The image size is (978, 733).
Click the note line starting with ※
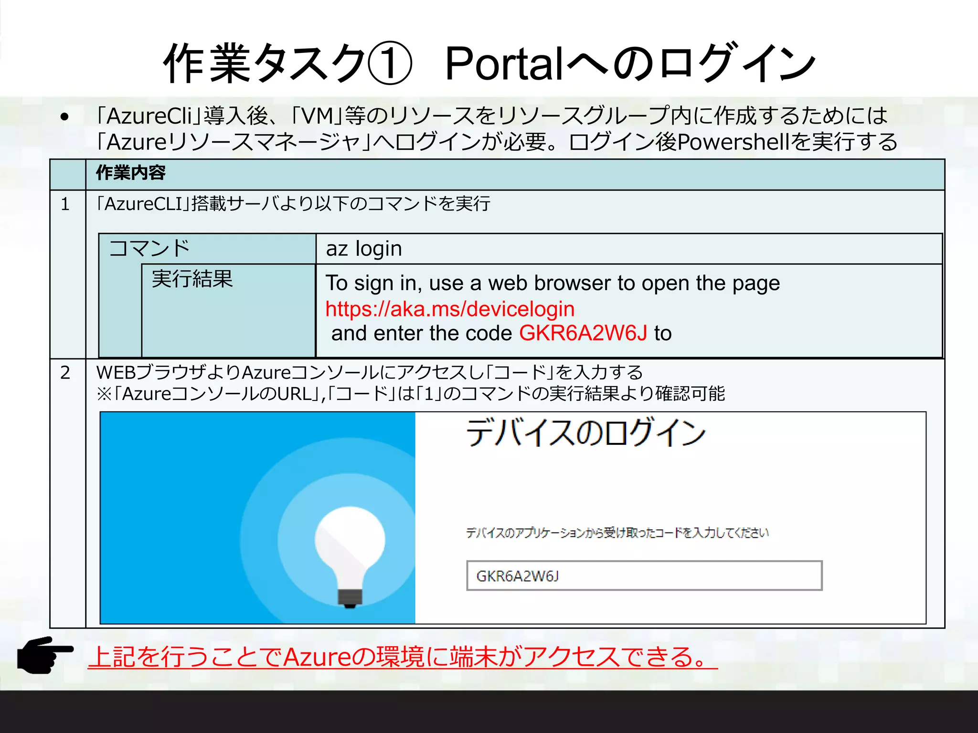click(x=411, y=394)
